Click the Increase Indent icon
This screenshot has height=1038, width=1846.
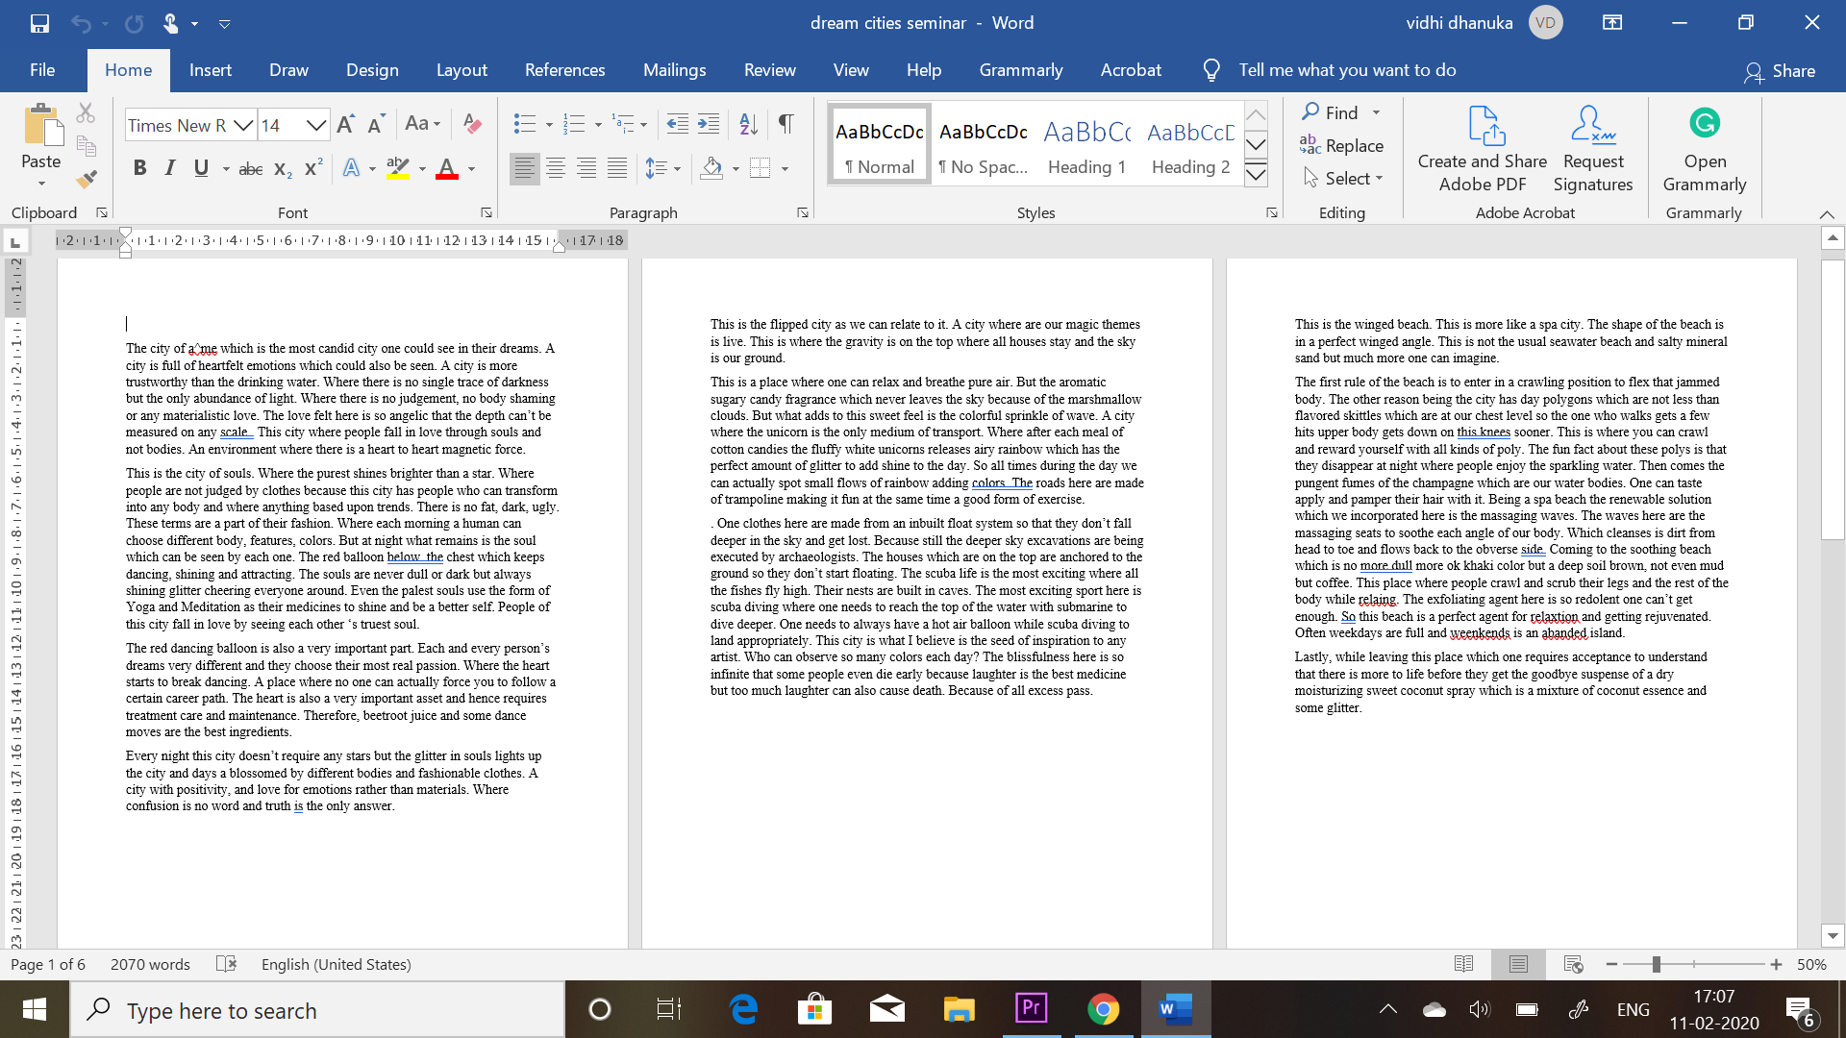(x=709, y=123)
